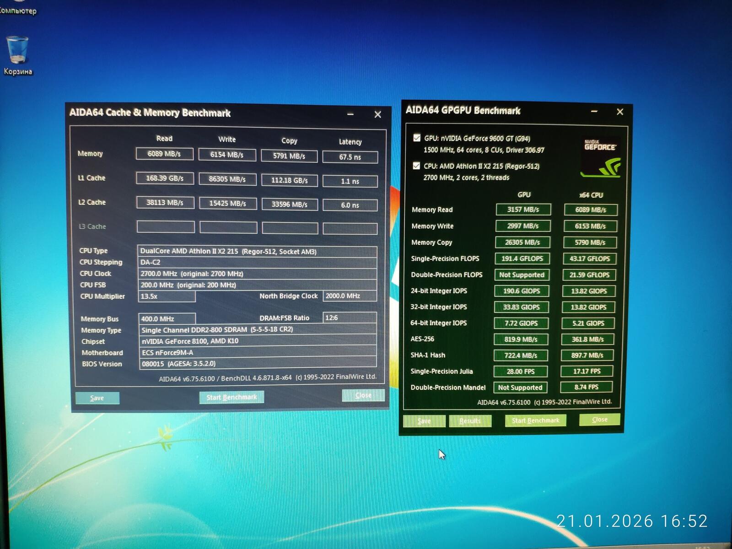Click Not Supported in Double-Precision Mandel row

[x=520, y=388]
